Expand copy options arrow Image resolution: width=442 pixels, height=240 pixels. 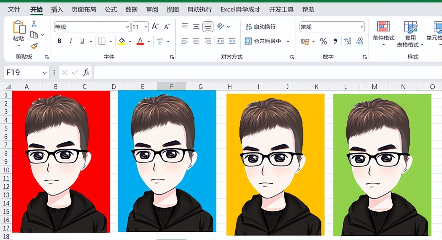[42, 35]
